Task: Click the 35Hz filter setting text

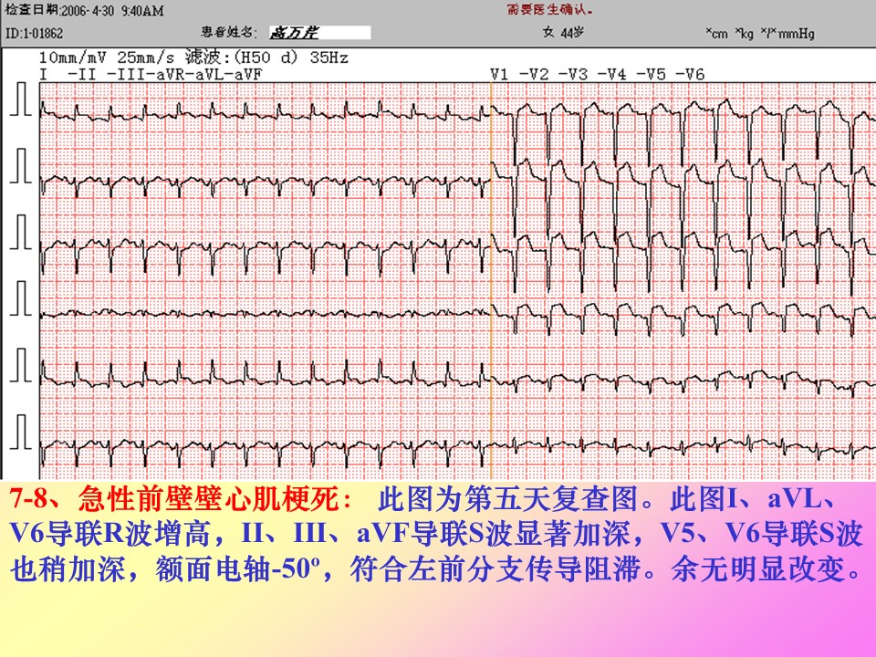Action: click(329, 57)
